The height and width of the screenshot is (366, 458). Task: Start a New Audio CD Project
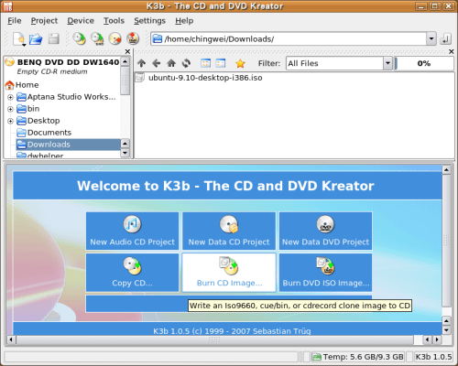point(132,231)
